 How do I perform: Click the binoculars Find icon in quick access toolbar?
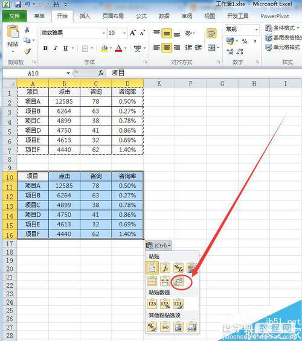click(56, 4)
